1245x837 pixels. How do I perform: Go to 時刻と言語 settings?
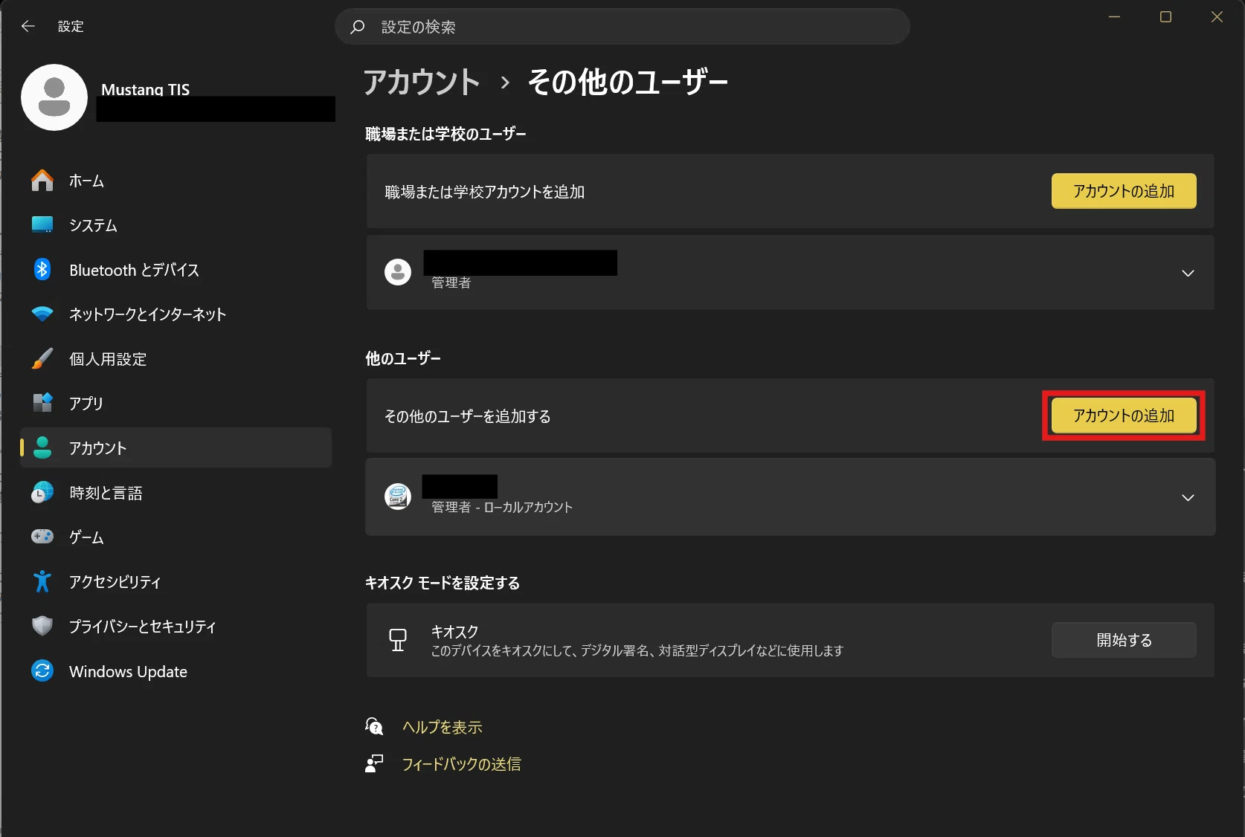176,493
